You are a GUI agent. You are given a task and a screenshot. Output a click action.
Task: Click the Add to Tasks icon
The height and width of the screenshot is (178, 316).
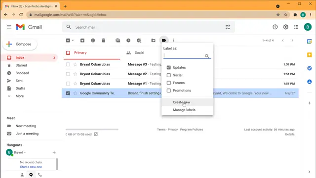pyautogui.click(x=139, y=41)
